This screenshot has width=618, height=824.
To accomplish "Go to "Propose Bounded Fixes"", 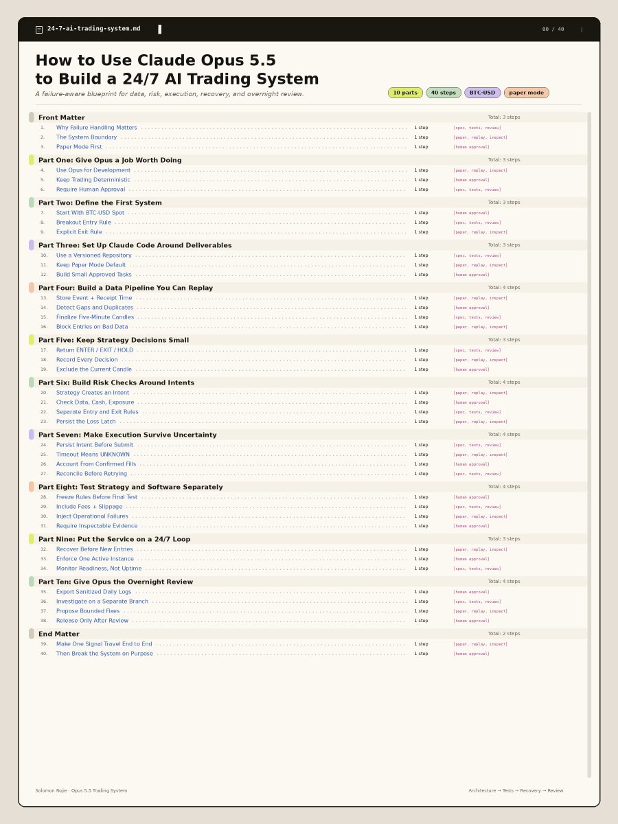I will click(x=88, y=611).
